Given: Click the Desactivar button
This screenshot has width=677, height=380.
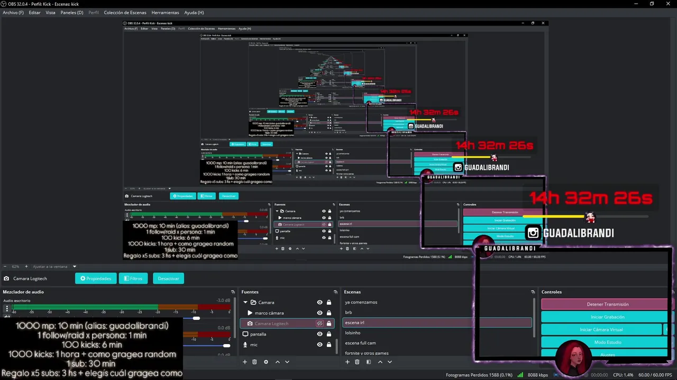Looking at the screenshot, I should [168, 278].
